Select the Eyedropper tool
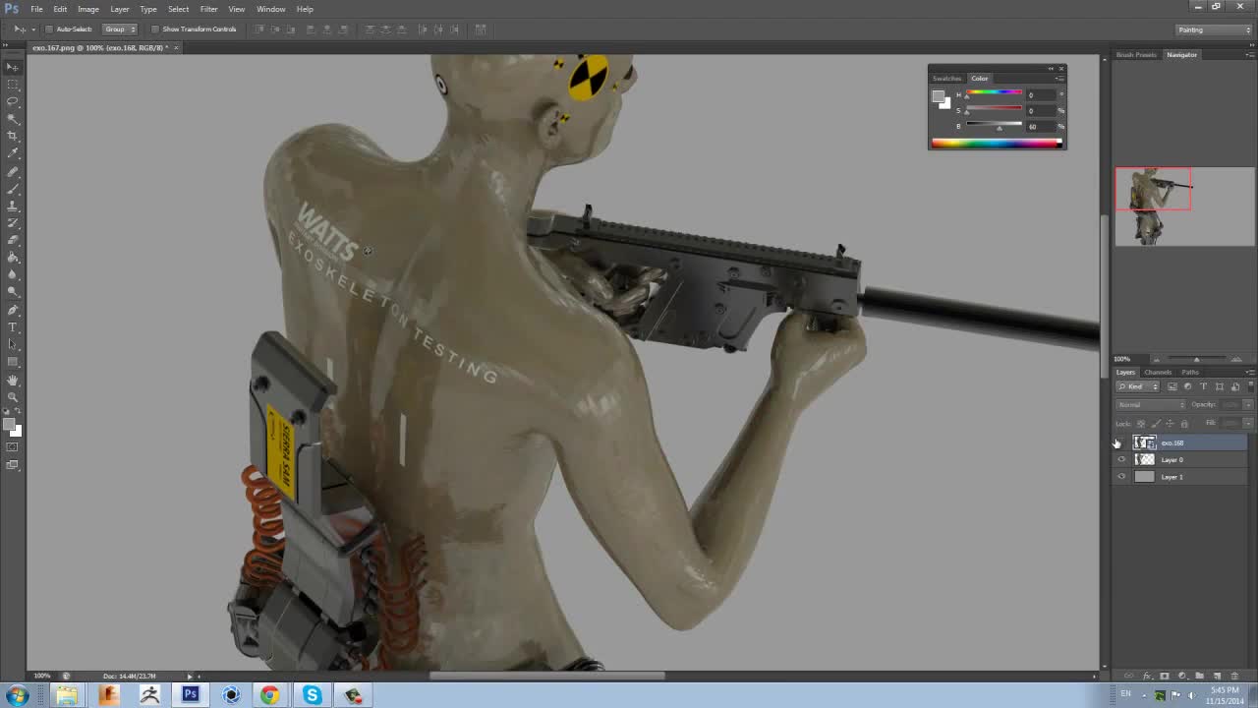 (13, 153)
